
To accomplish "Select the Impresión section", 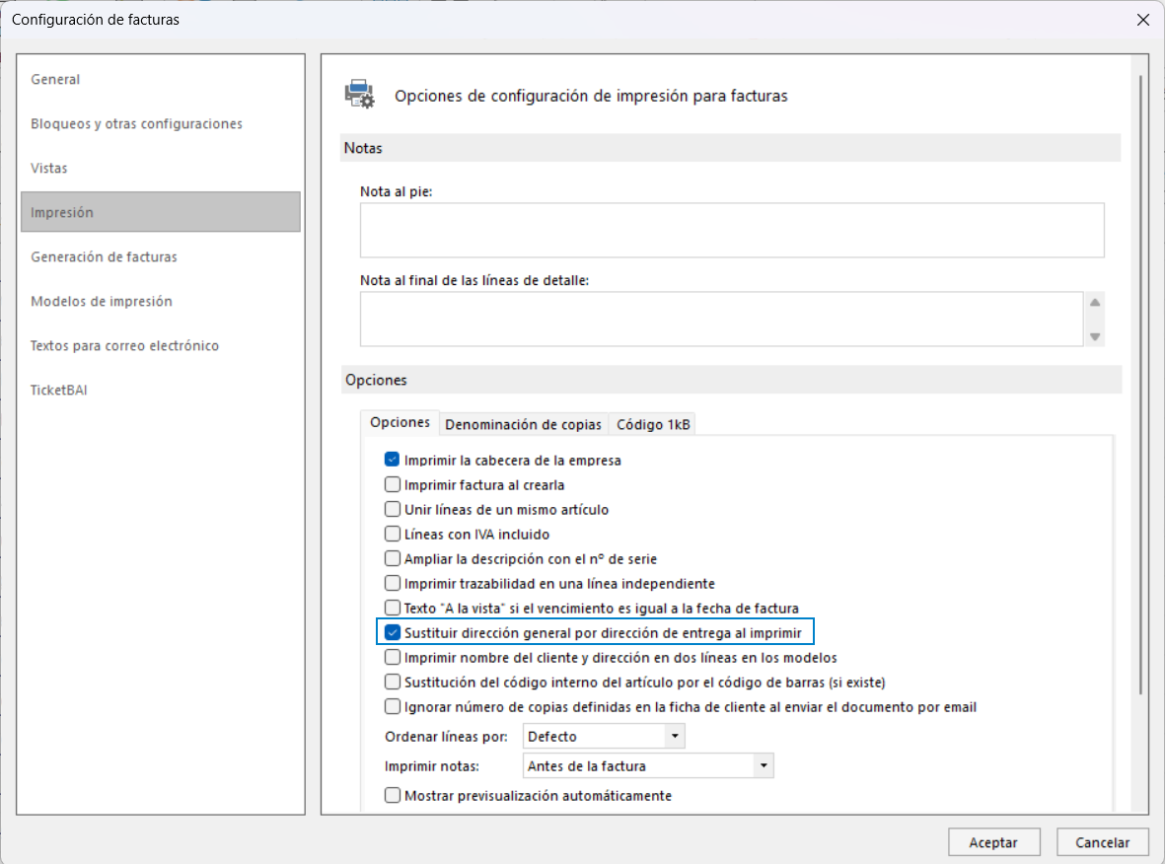I will point(161,212).
